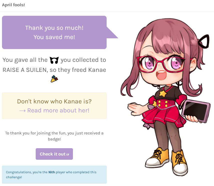The height and width of the screenshot is (186, 214).
Task: Click the star on Kanae's collar
Action: [163, 94]
